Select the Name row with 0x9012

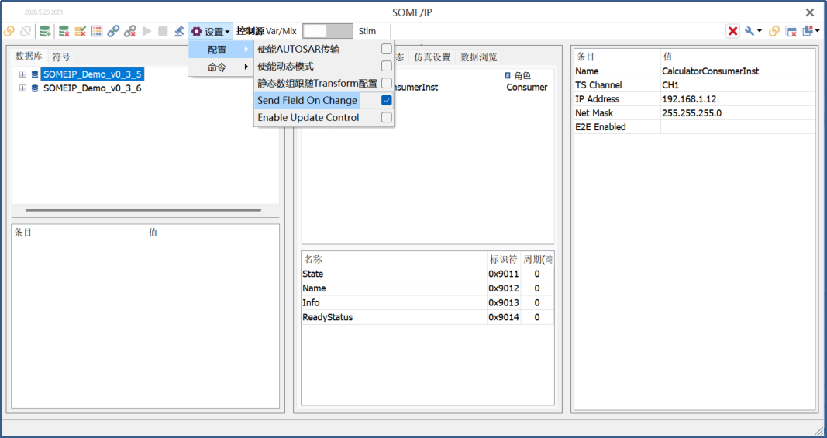point(427,288)
